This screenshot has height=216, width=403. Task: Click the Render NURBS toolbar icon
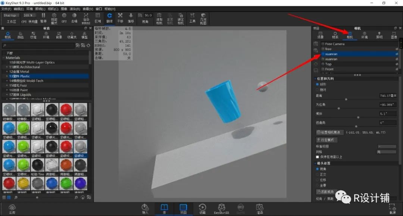86,19
